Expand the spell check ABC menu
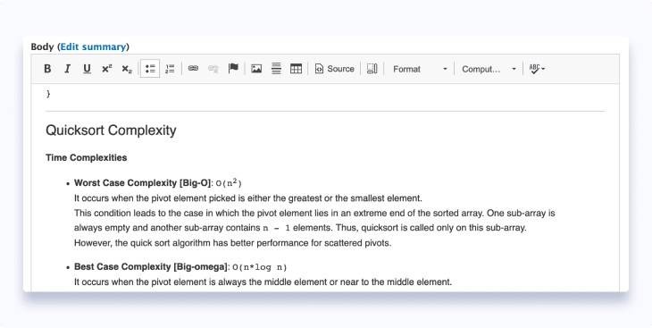 pos(537,69)
